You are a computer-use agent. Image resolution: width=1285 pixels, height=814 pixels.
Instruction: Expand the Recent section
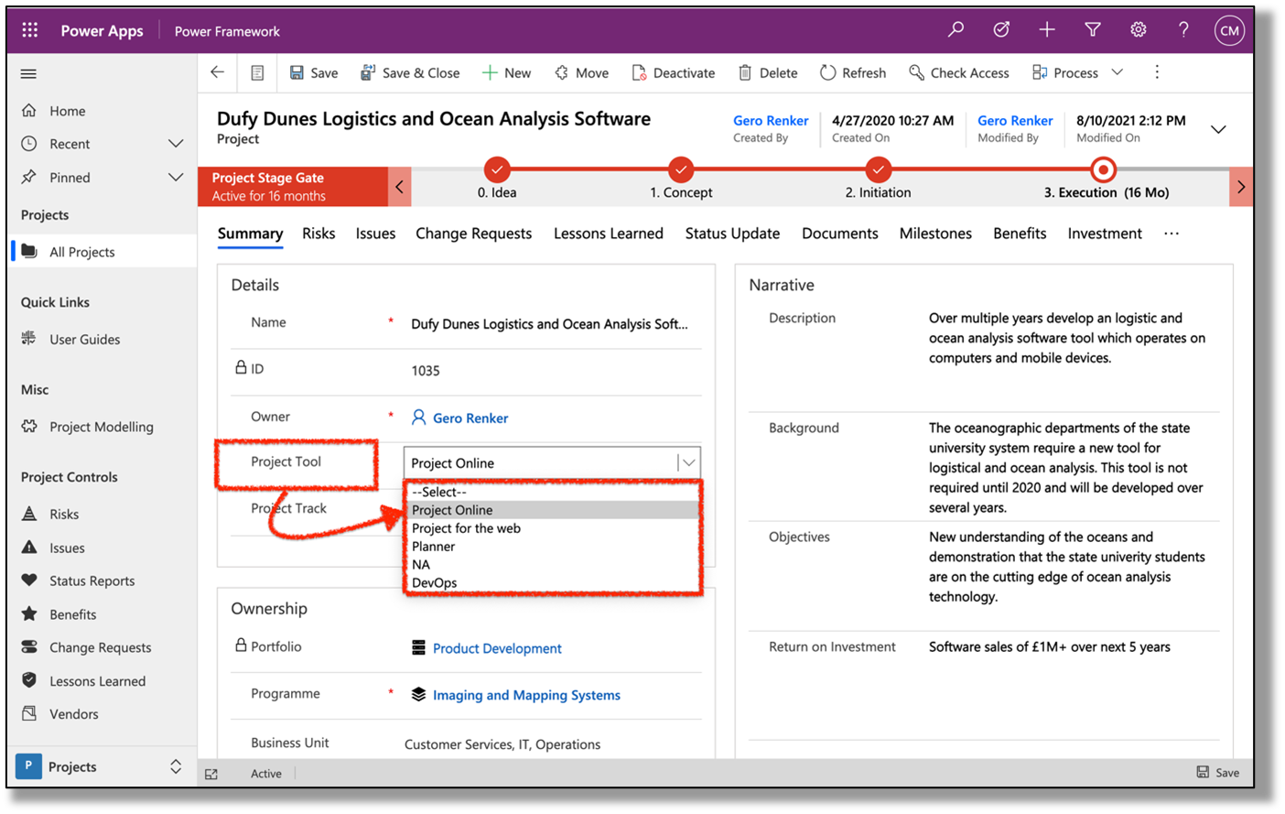176,144
